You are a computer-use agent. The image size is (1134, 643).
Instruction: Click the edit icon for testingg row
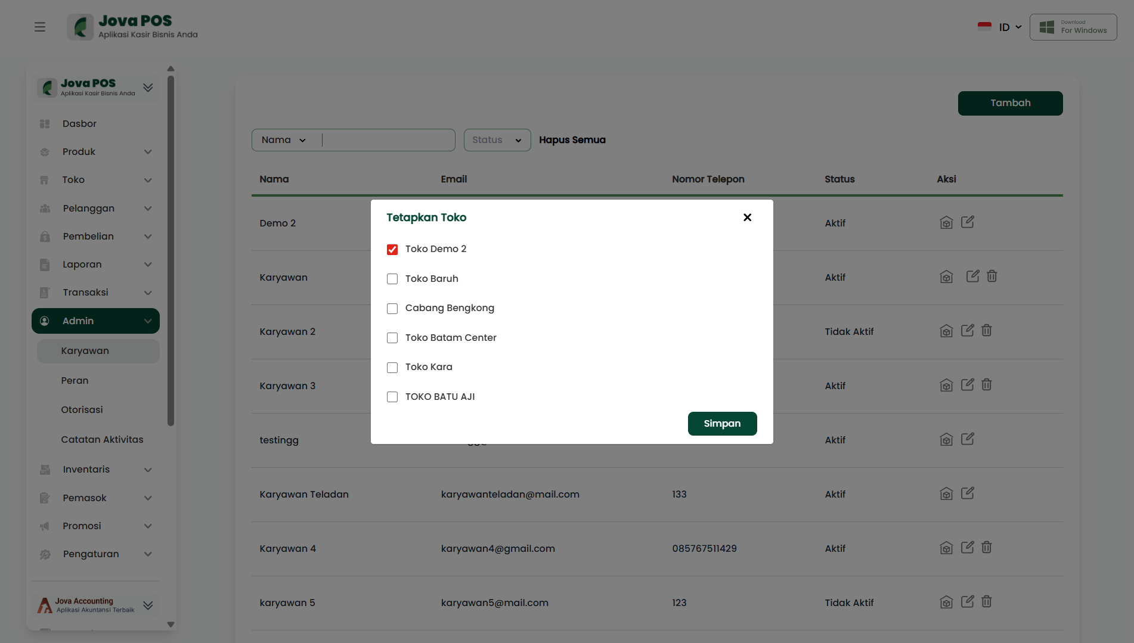pos(967,439)
